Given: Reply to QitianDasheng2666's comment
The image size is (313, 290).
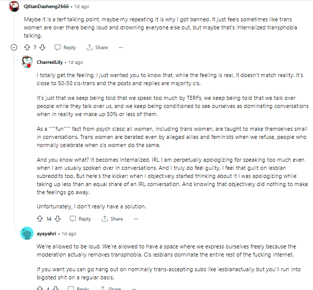Looking at the screenshot, I should [65, 48].
